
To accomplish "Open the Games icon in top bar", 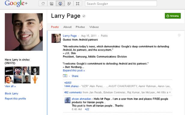I will [x=77, y=4].
